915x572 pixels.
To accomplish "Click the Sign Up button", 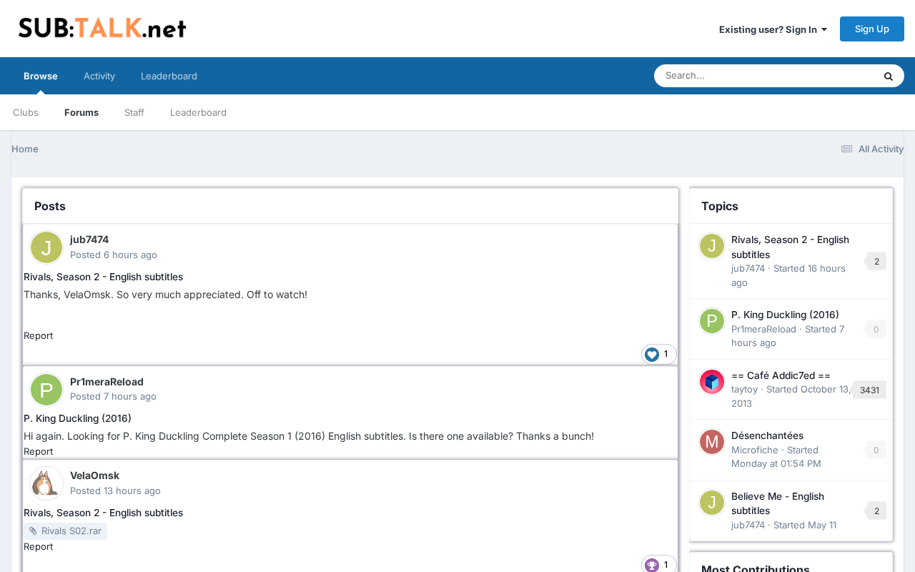I will 872,29.
